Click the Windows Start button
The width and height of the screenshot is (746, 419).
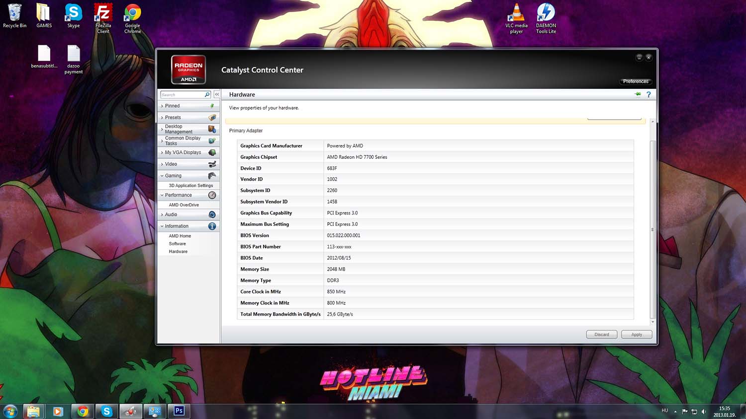(10, 411)
